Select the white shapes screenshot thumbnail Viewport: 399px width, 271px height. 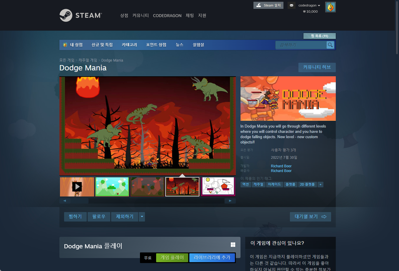(x=218, y=187)
